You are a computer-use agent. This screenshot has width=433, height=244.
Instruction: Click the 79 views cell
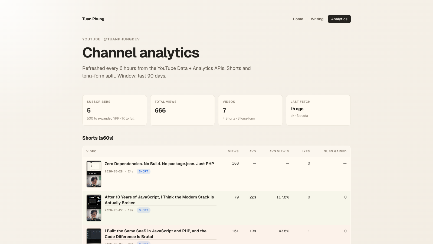tap(237, 197)
